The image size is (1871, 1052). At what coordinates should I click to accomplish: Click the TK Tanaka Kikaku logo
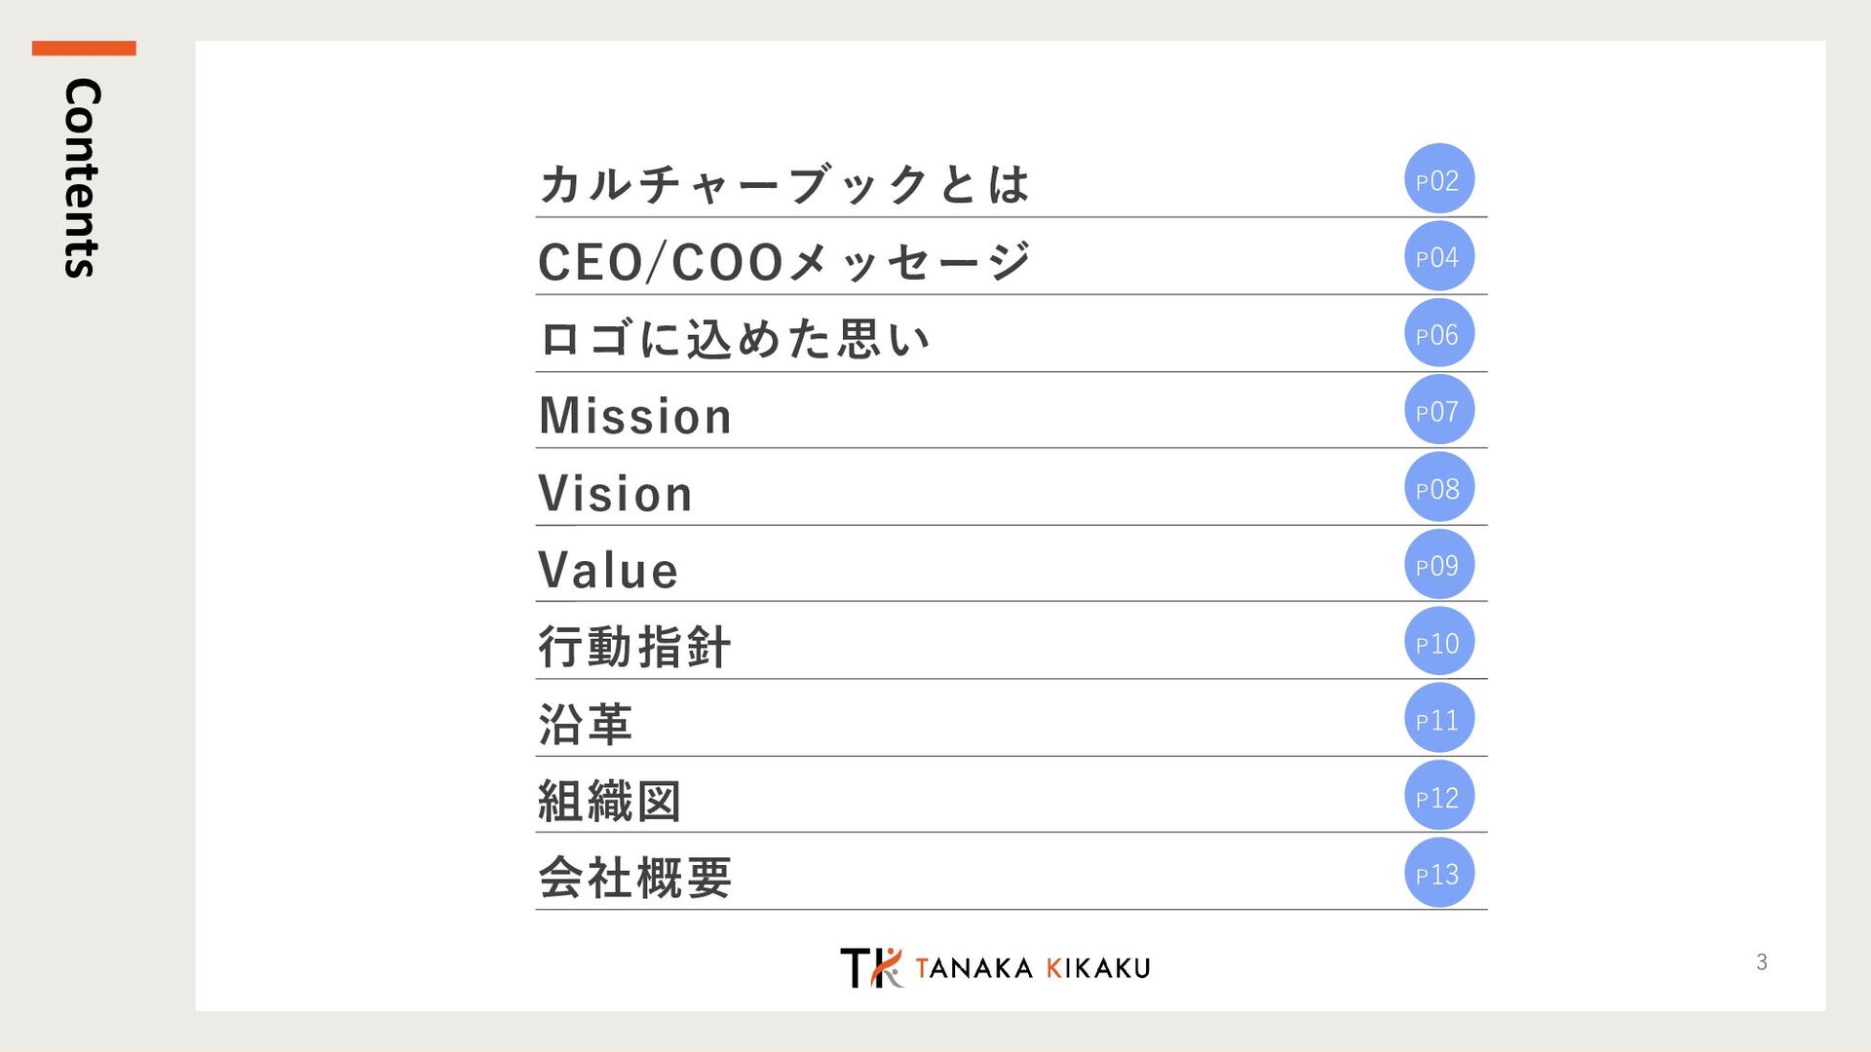(x=995, y=967)
